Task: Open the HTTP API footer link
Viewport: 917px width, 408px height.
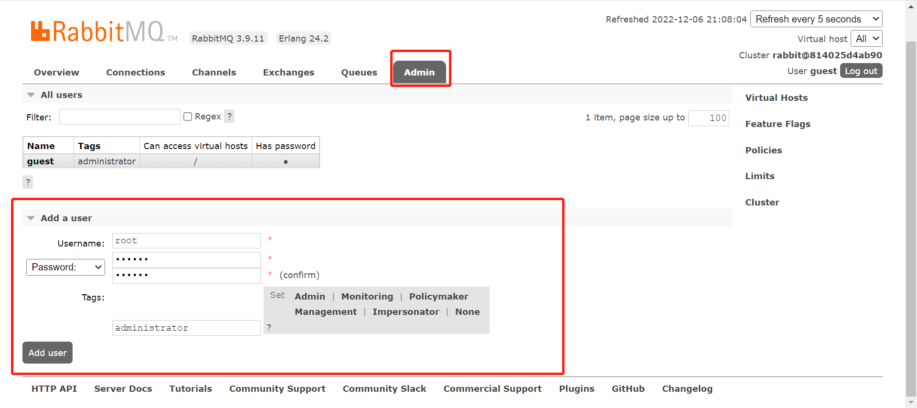Action: coord(54,389)
